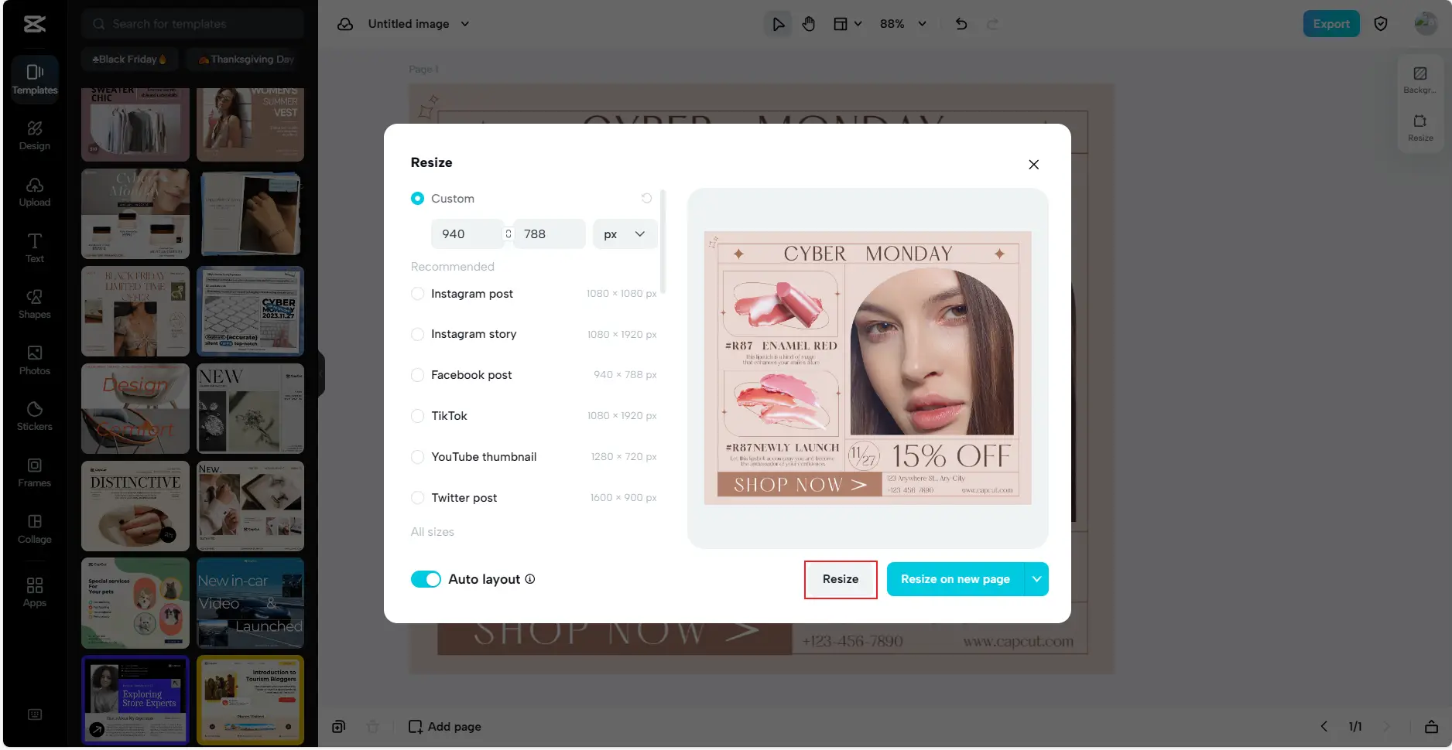Open the Shapes panel

tap(34, 303)
